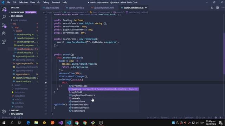225x126 pixels.
Task: Open the Source Control view icon
Action: pyautogui.click(x=4, y=26)
